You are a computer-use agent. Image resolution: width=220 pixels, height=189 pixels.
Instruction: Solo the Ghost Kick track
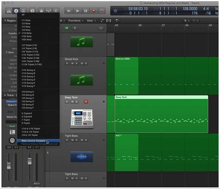pyautogui.click(x=77, y=64)
